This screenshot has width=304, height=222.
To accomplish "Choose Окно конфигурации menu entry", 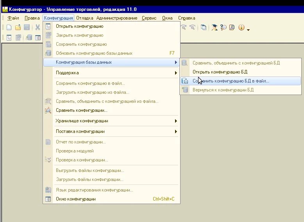I will coord(111,199).
